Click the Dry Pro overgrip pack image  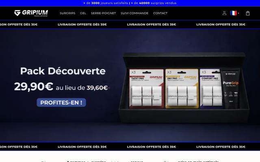182,89
